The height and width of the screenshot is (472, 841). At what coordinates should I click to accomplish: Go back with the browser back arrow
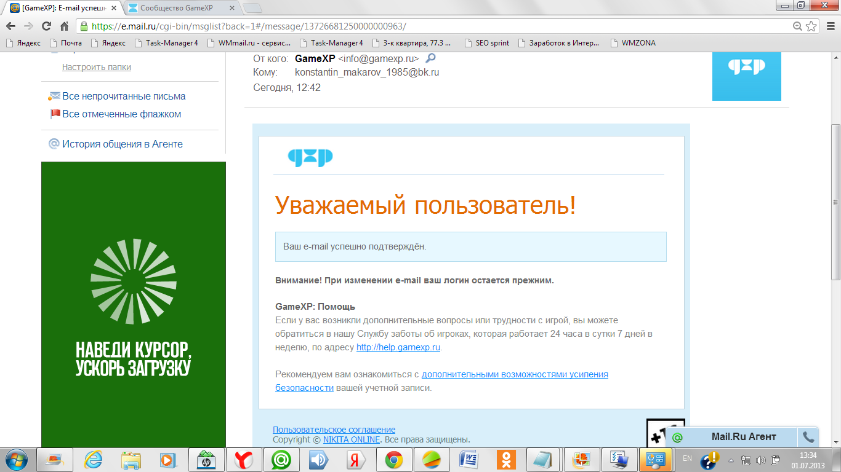tap(11, 26)
